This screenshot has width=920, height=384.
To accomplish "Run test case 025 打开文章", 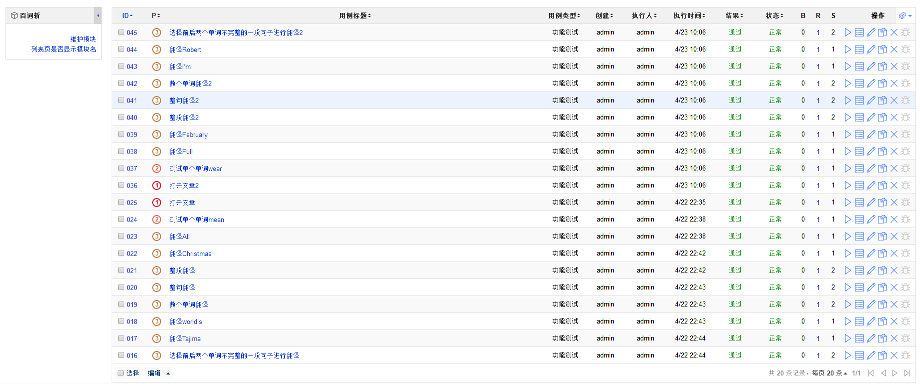I will tap(847, 202).
